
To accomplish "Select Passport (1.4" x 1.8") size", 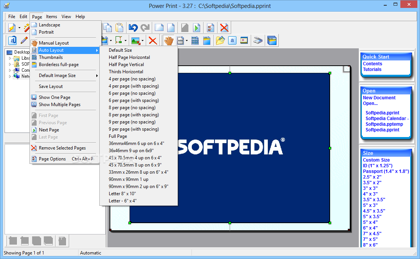I will click(x=386, y=171).
